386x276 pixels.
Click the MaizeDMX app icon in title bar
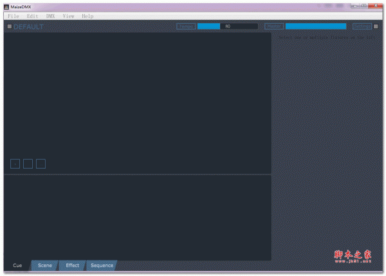[x=6, y=6]
